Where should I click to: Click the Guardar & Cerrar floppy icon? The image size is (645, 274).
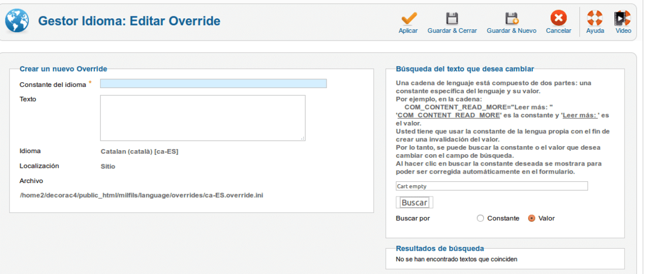(452, 18)
